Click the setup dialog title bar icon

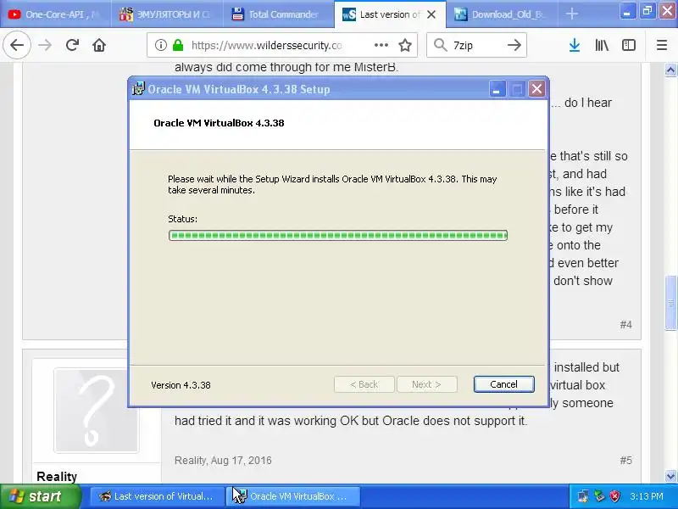pyautogui.click(x=138, y=89)
